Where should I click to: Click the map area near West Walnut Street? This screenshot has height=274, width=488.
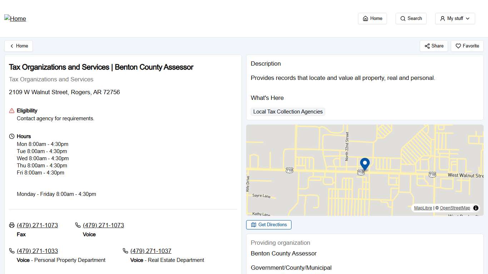click(x=464, y=175)
